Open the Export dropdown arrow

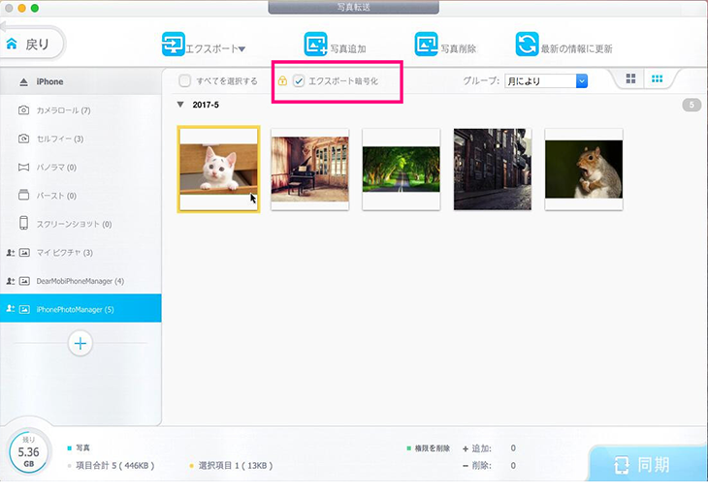pos(242,49)
